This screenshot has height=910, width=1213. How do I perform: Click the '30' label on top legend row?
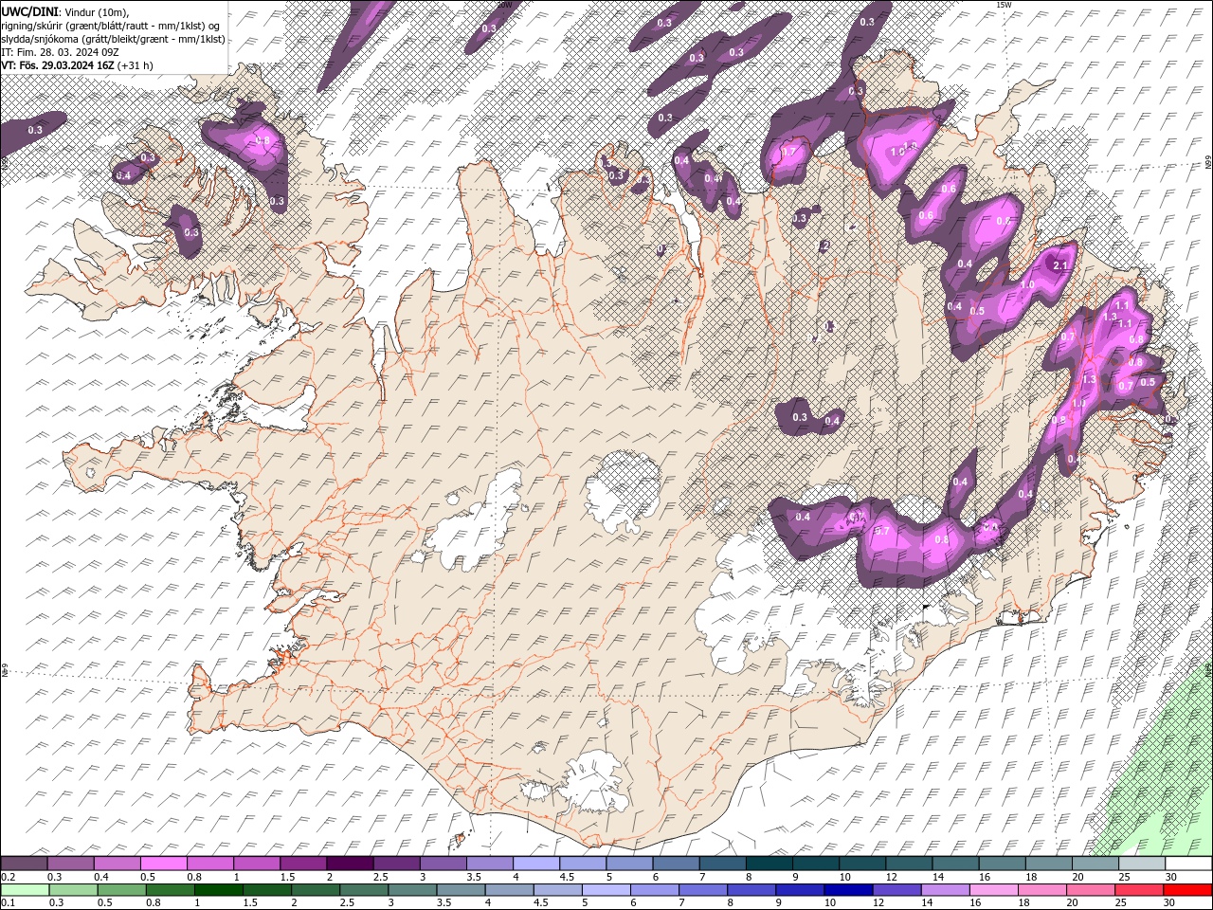coord(1170,877)
